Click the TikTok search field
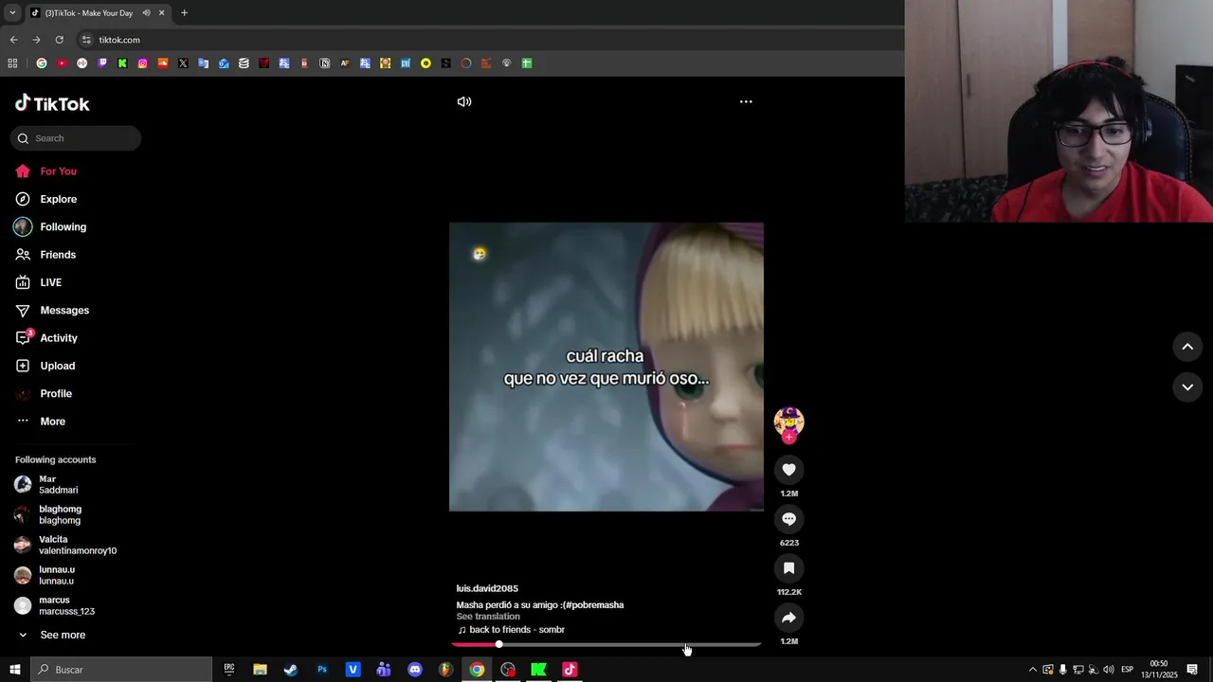The width and height of the screenshot is (1213, 682). (76, 138)
